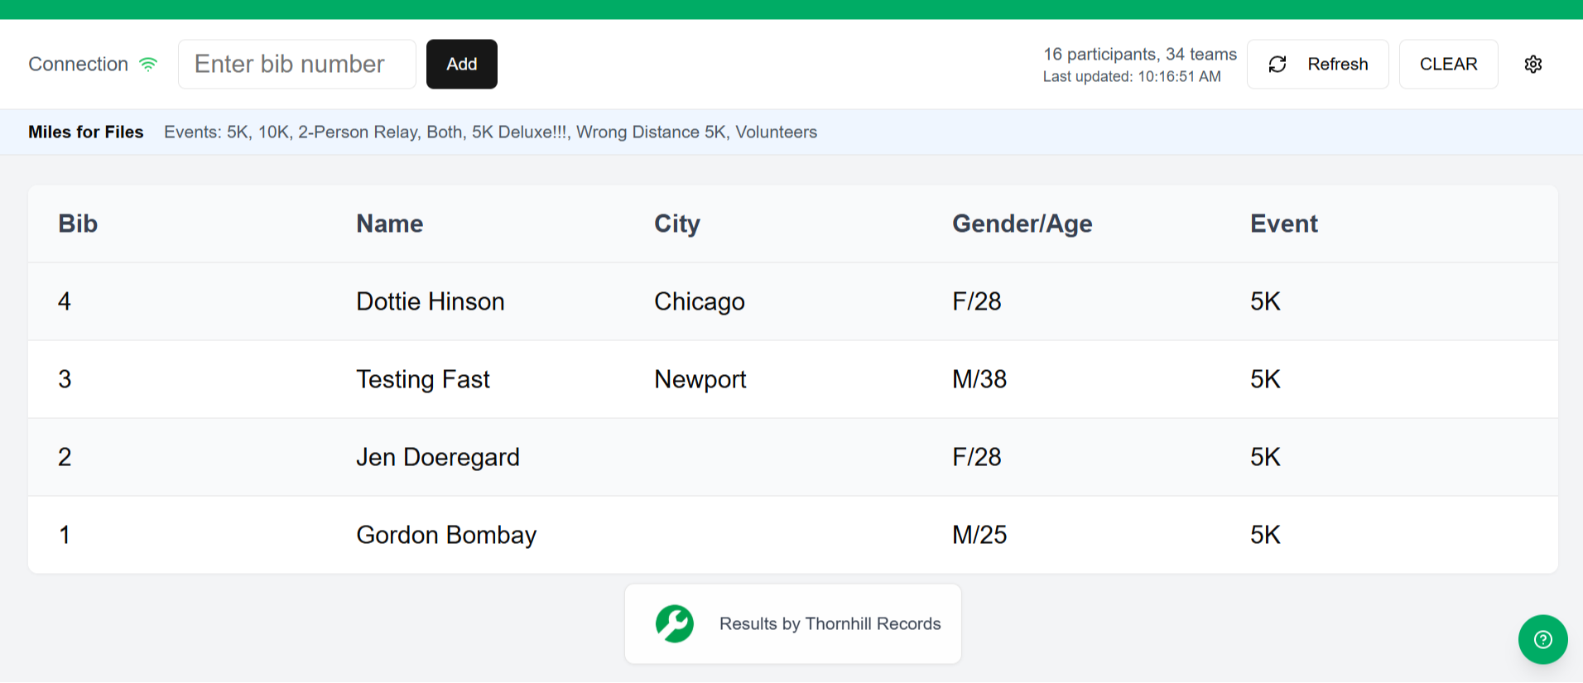Select the Gordon Bombay participant row
The image size is (1583, 683).
(446, 535)
